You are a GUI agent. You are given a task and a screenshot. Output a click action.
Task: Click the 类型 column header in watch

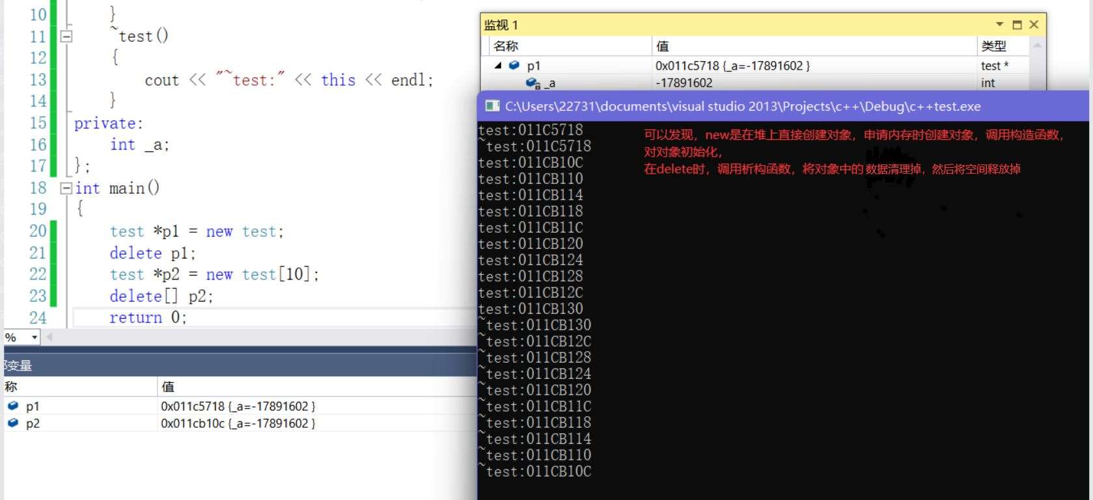tap(994, 46)
